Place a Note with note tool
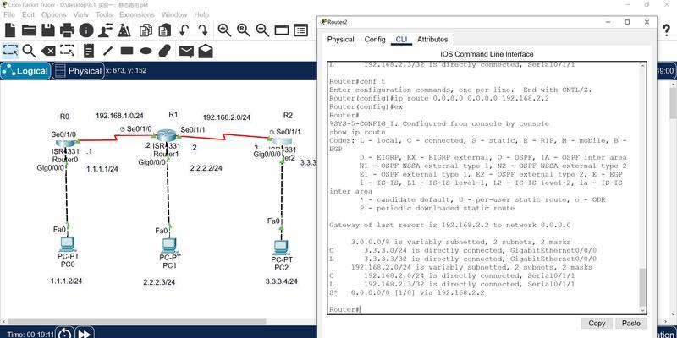677x338 pixels. (x=89, y=51)
